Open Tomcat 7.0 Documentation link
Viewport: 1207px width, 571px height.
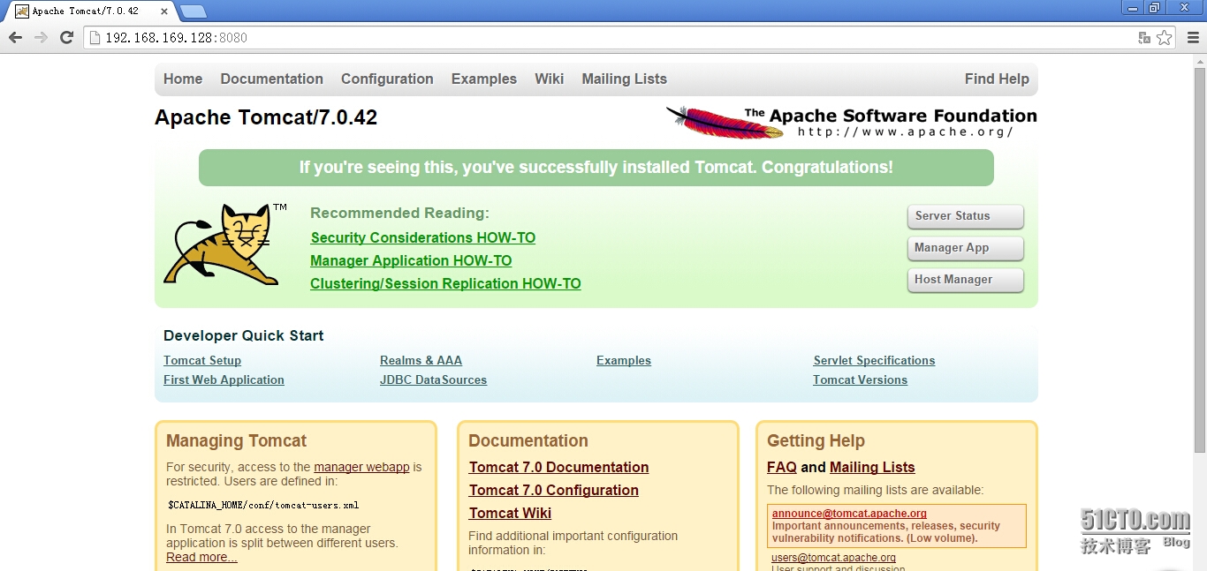558,467
